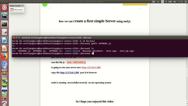Click the Terminal icon in the launcher
The width and height of the screenshot is (188, 106).
(x=4, y=24)
